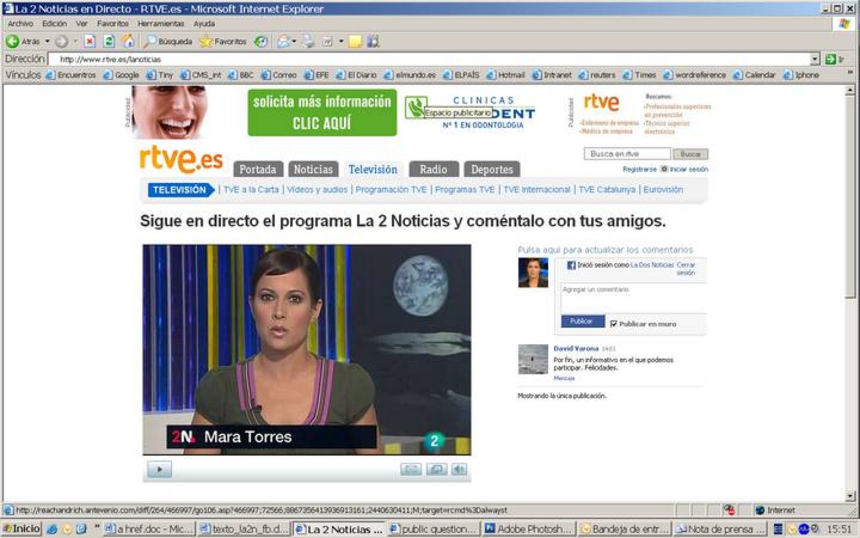Click the Buscar search button
This screenshot has width=860, height=538.
pos(691,154)
